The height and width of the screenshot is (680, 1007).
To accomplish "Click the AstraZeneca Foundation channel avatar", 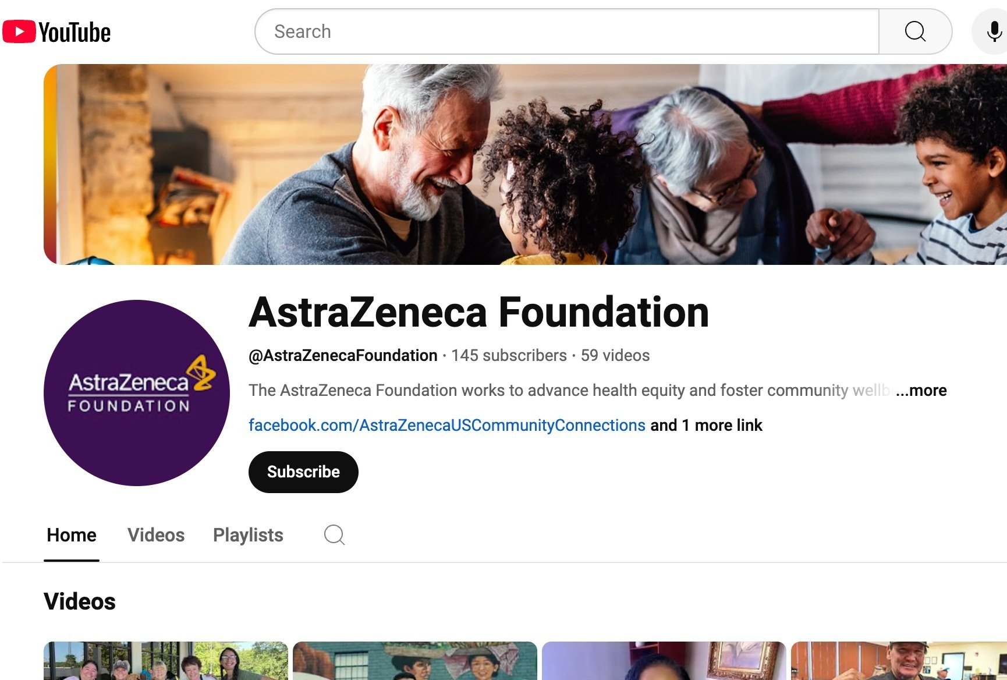I will click(x=137, y=393).
